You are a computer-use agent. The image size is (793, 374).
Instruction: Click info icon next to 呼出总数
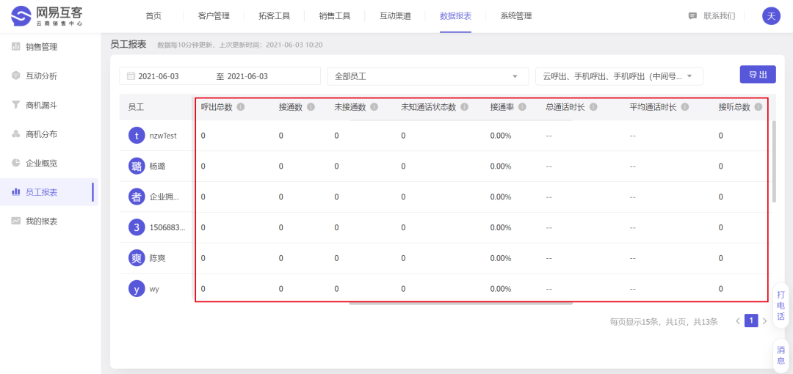241,107
